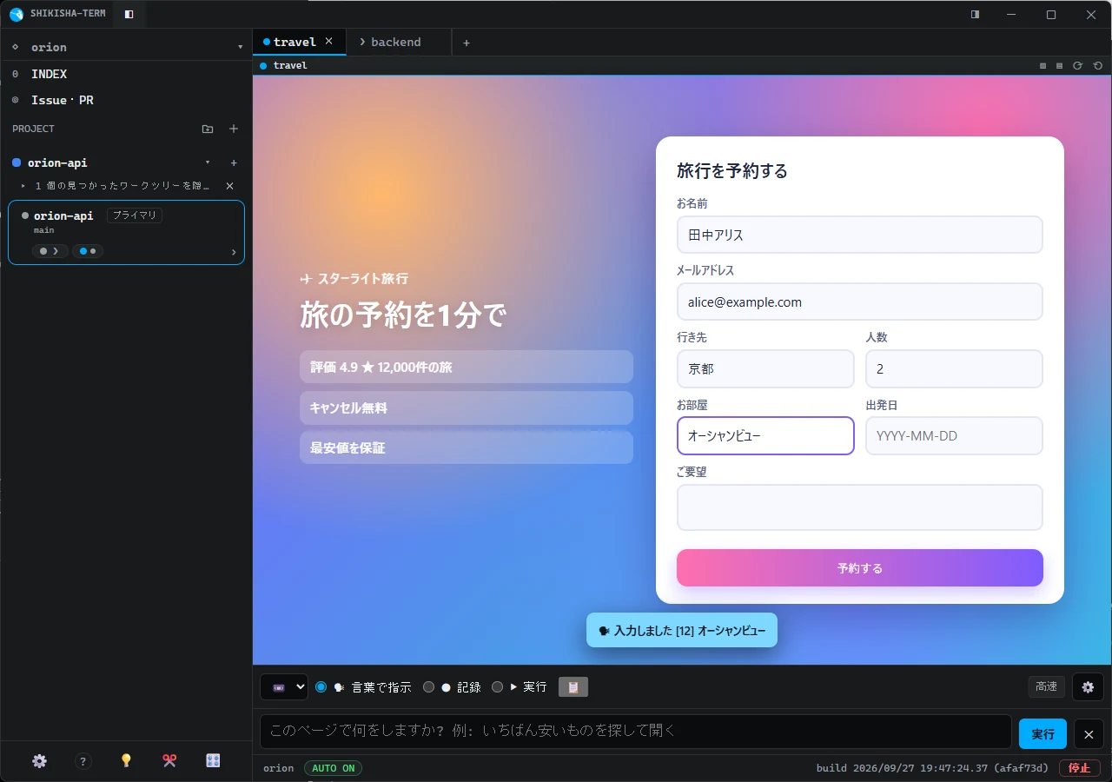Screen dimensions: 1112x782
Task: Add a new tab with the plus icon
Action: [x=467, y=43]
